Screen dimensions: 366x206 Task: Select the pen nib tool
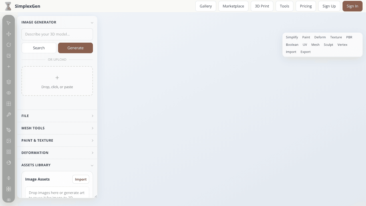(9, 130)
